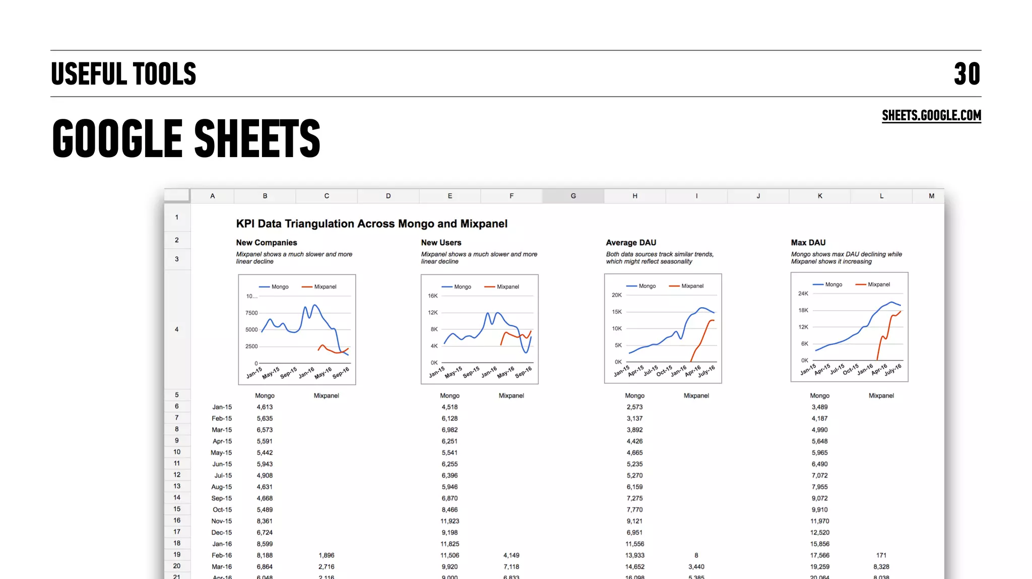The image size is (1032, 579).
Task: Click the Dec-15 date cell
Action: (x=222, y=533)
